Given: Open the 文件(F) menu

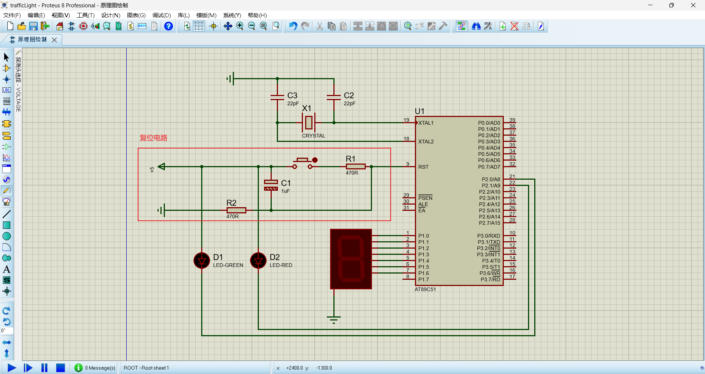Looking at the screenshot, I should (x=12, y=15).
